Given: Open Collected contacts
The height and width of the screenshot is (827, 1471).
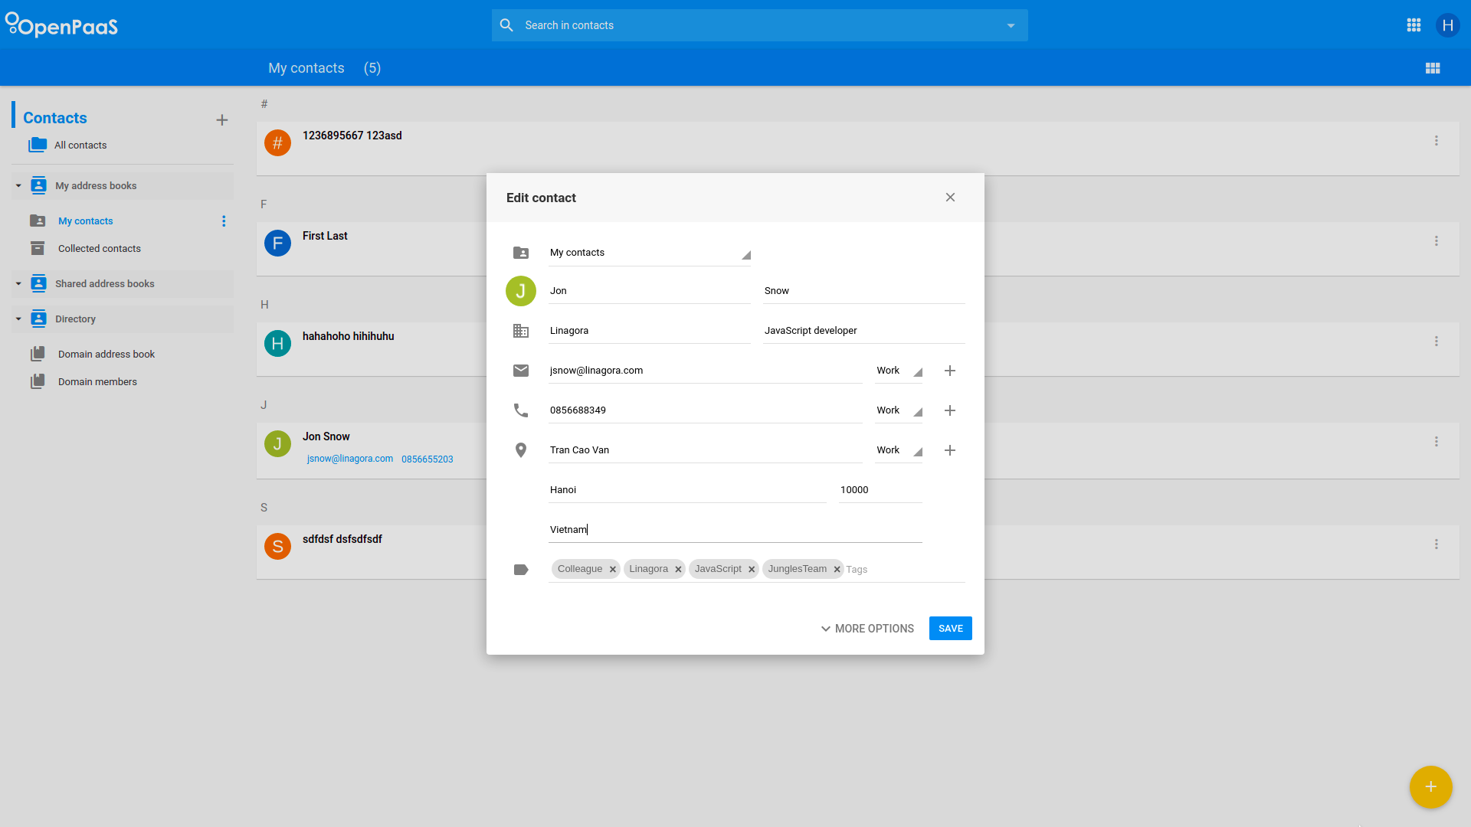Looking at the screenshot, I should tap(100, 248).
